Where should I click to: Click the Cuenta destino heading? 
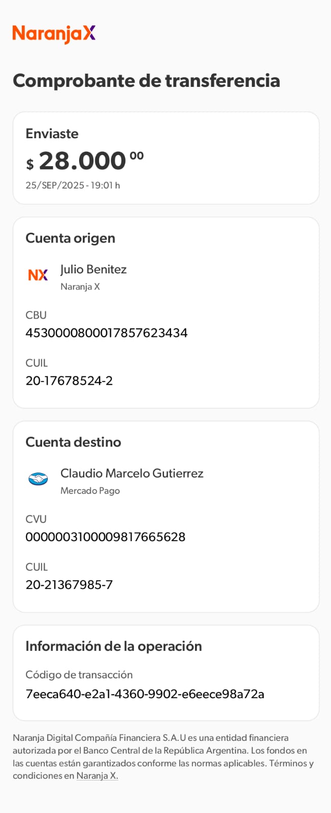tap(73, 442)
